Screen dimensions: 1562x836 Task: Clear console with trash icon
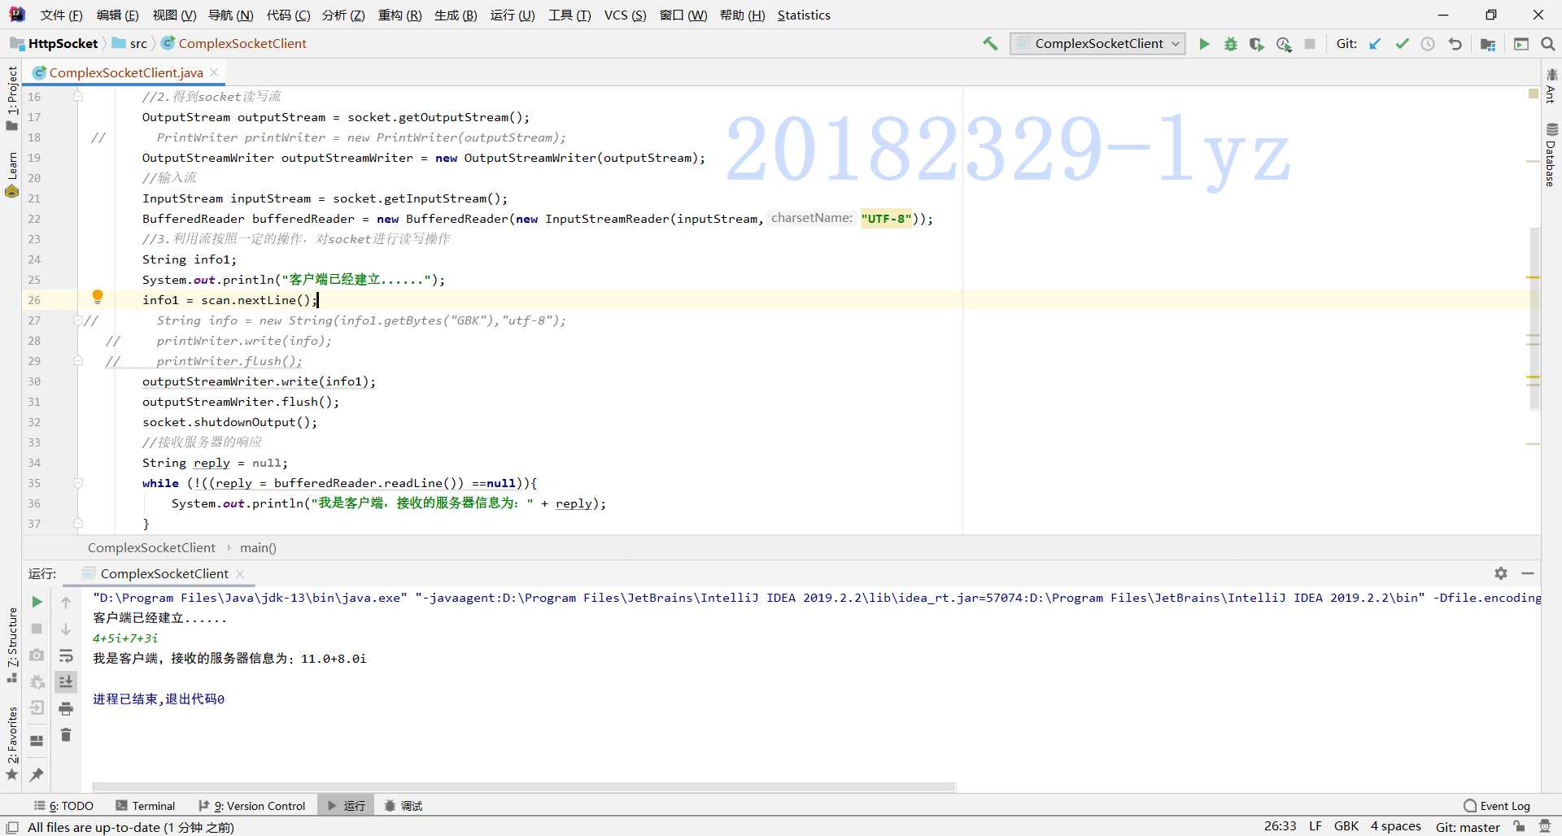(66, 735)
